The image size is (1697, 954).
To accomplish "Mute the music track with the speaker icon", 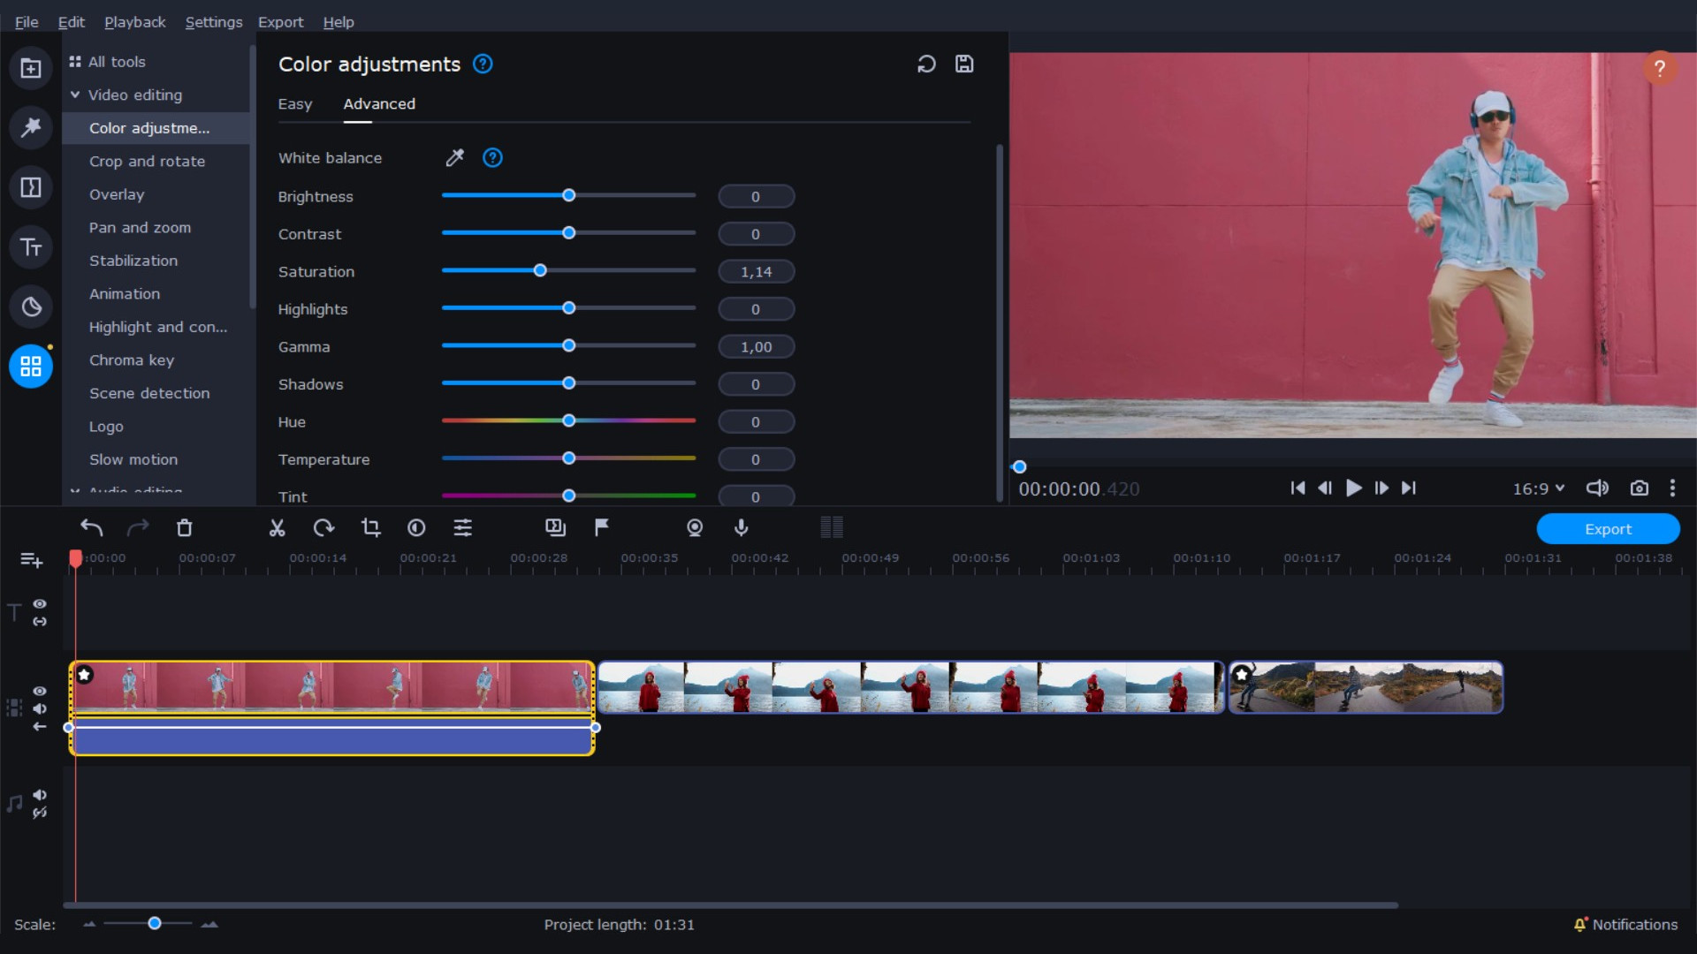I will tap(40, 796).
